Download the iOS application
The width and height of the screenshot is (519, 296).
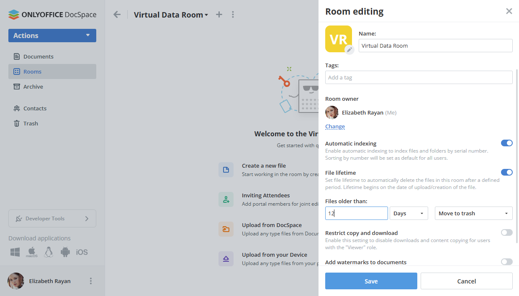[82, 252]
